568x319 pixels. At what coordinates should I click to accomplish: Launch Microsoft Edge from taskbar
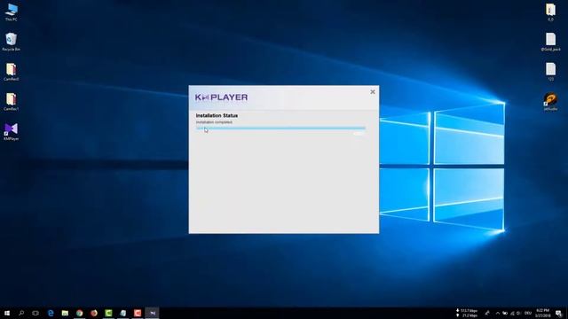pyautogui.click(x=51, y=313)
